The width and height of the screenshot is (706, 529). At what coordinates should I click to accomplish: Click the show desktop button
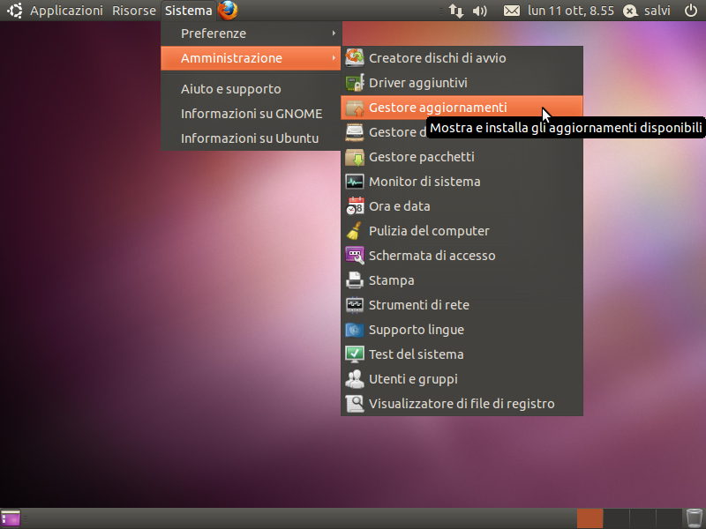click(11, 518)
